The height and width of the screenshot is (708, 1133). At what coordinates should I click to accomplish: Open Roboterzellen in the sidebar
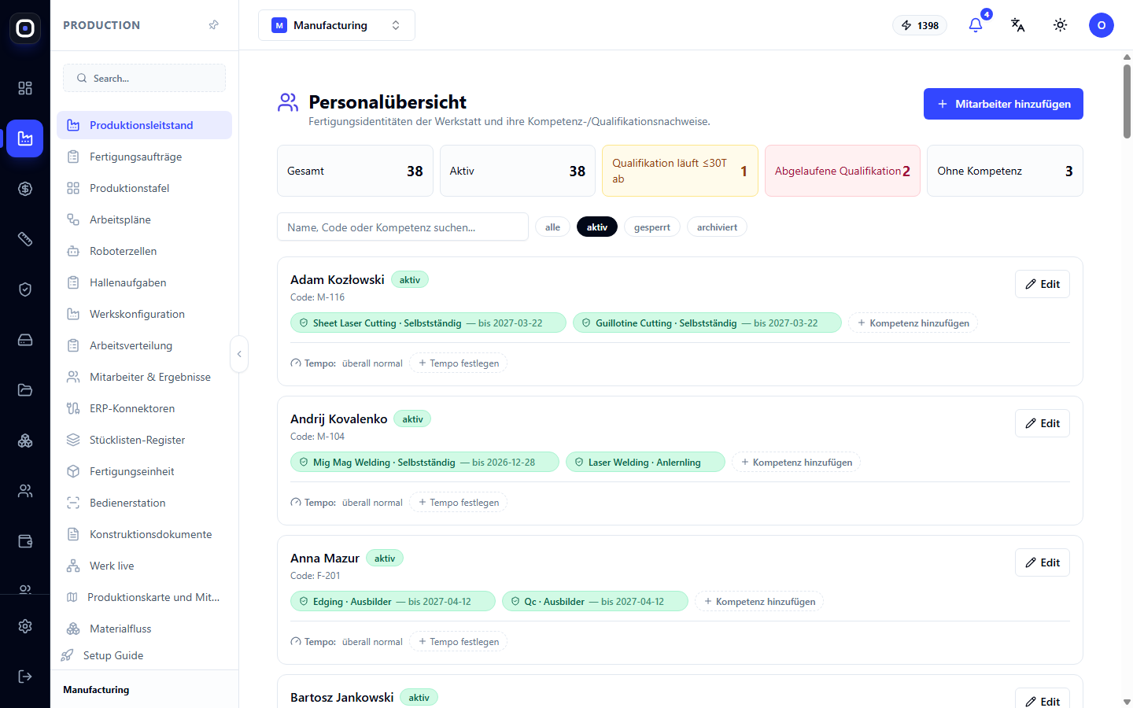coord(144,251)
